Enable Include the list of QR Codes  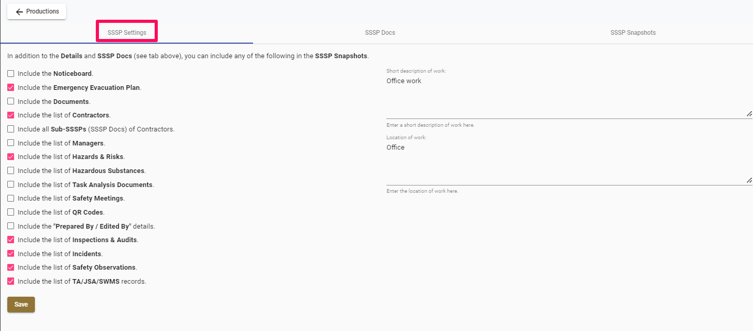click(x=10, y=212)
